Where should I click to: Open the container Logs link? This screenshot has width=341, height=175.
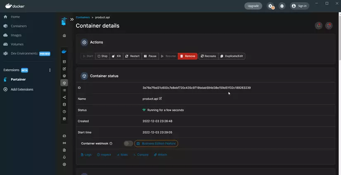coord(86,155)
